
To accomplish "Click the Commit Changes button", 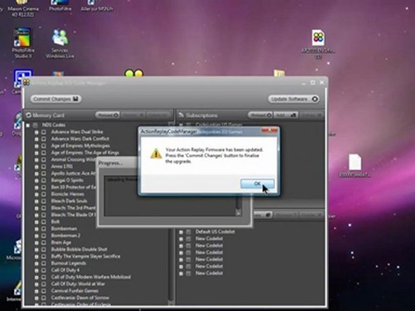I will coord(56,99).
